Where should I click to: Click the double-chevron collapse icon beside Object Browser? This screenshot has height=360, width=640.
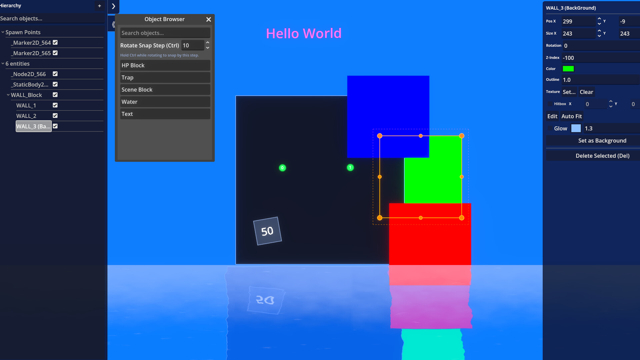coord(113,24)
